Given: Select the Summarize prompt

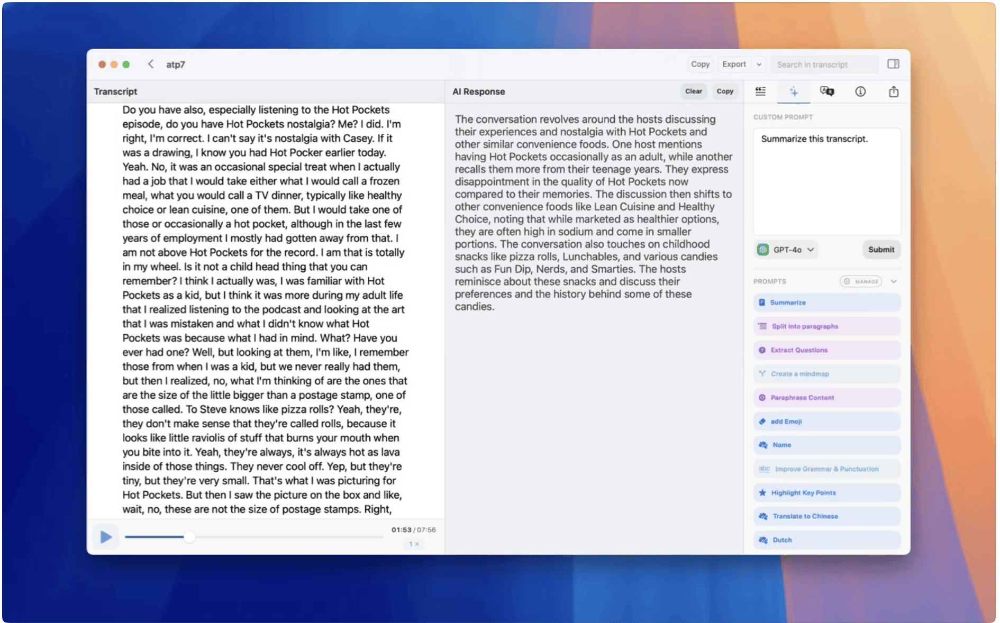Looking at the screenshot, I should coord(826,303).
